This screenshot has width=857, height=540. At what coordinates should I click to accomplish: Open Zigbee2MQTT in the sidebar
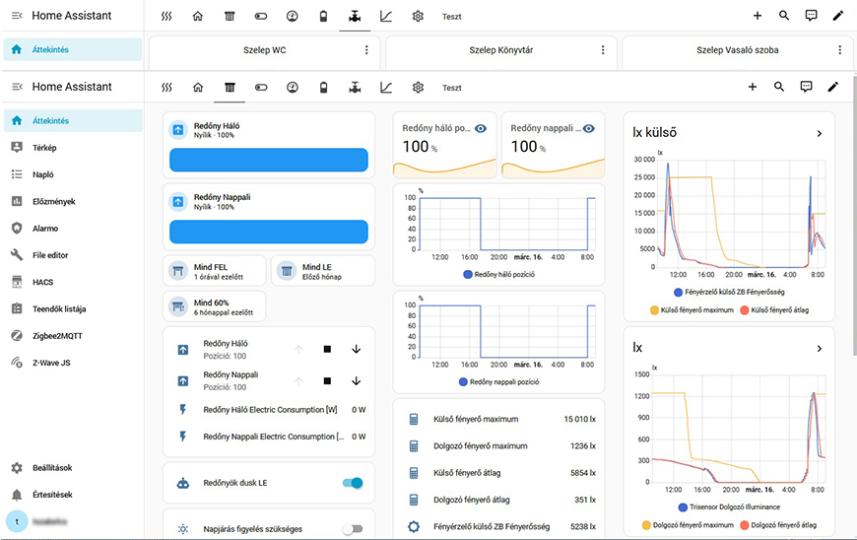(x=59, y=335)
